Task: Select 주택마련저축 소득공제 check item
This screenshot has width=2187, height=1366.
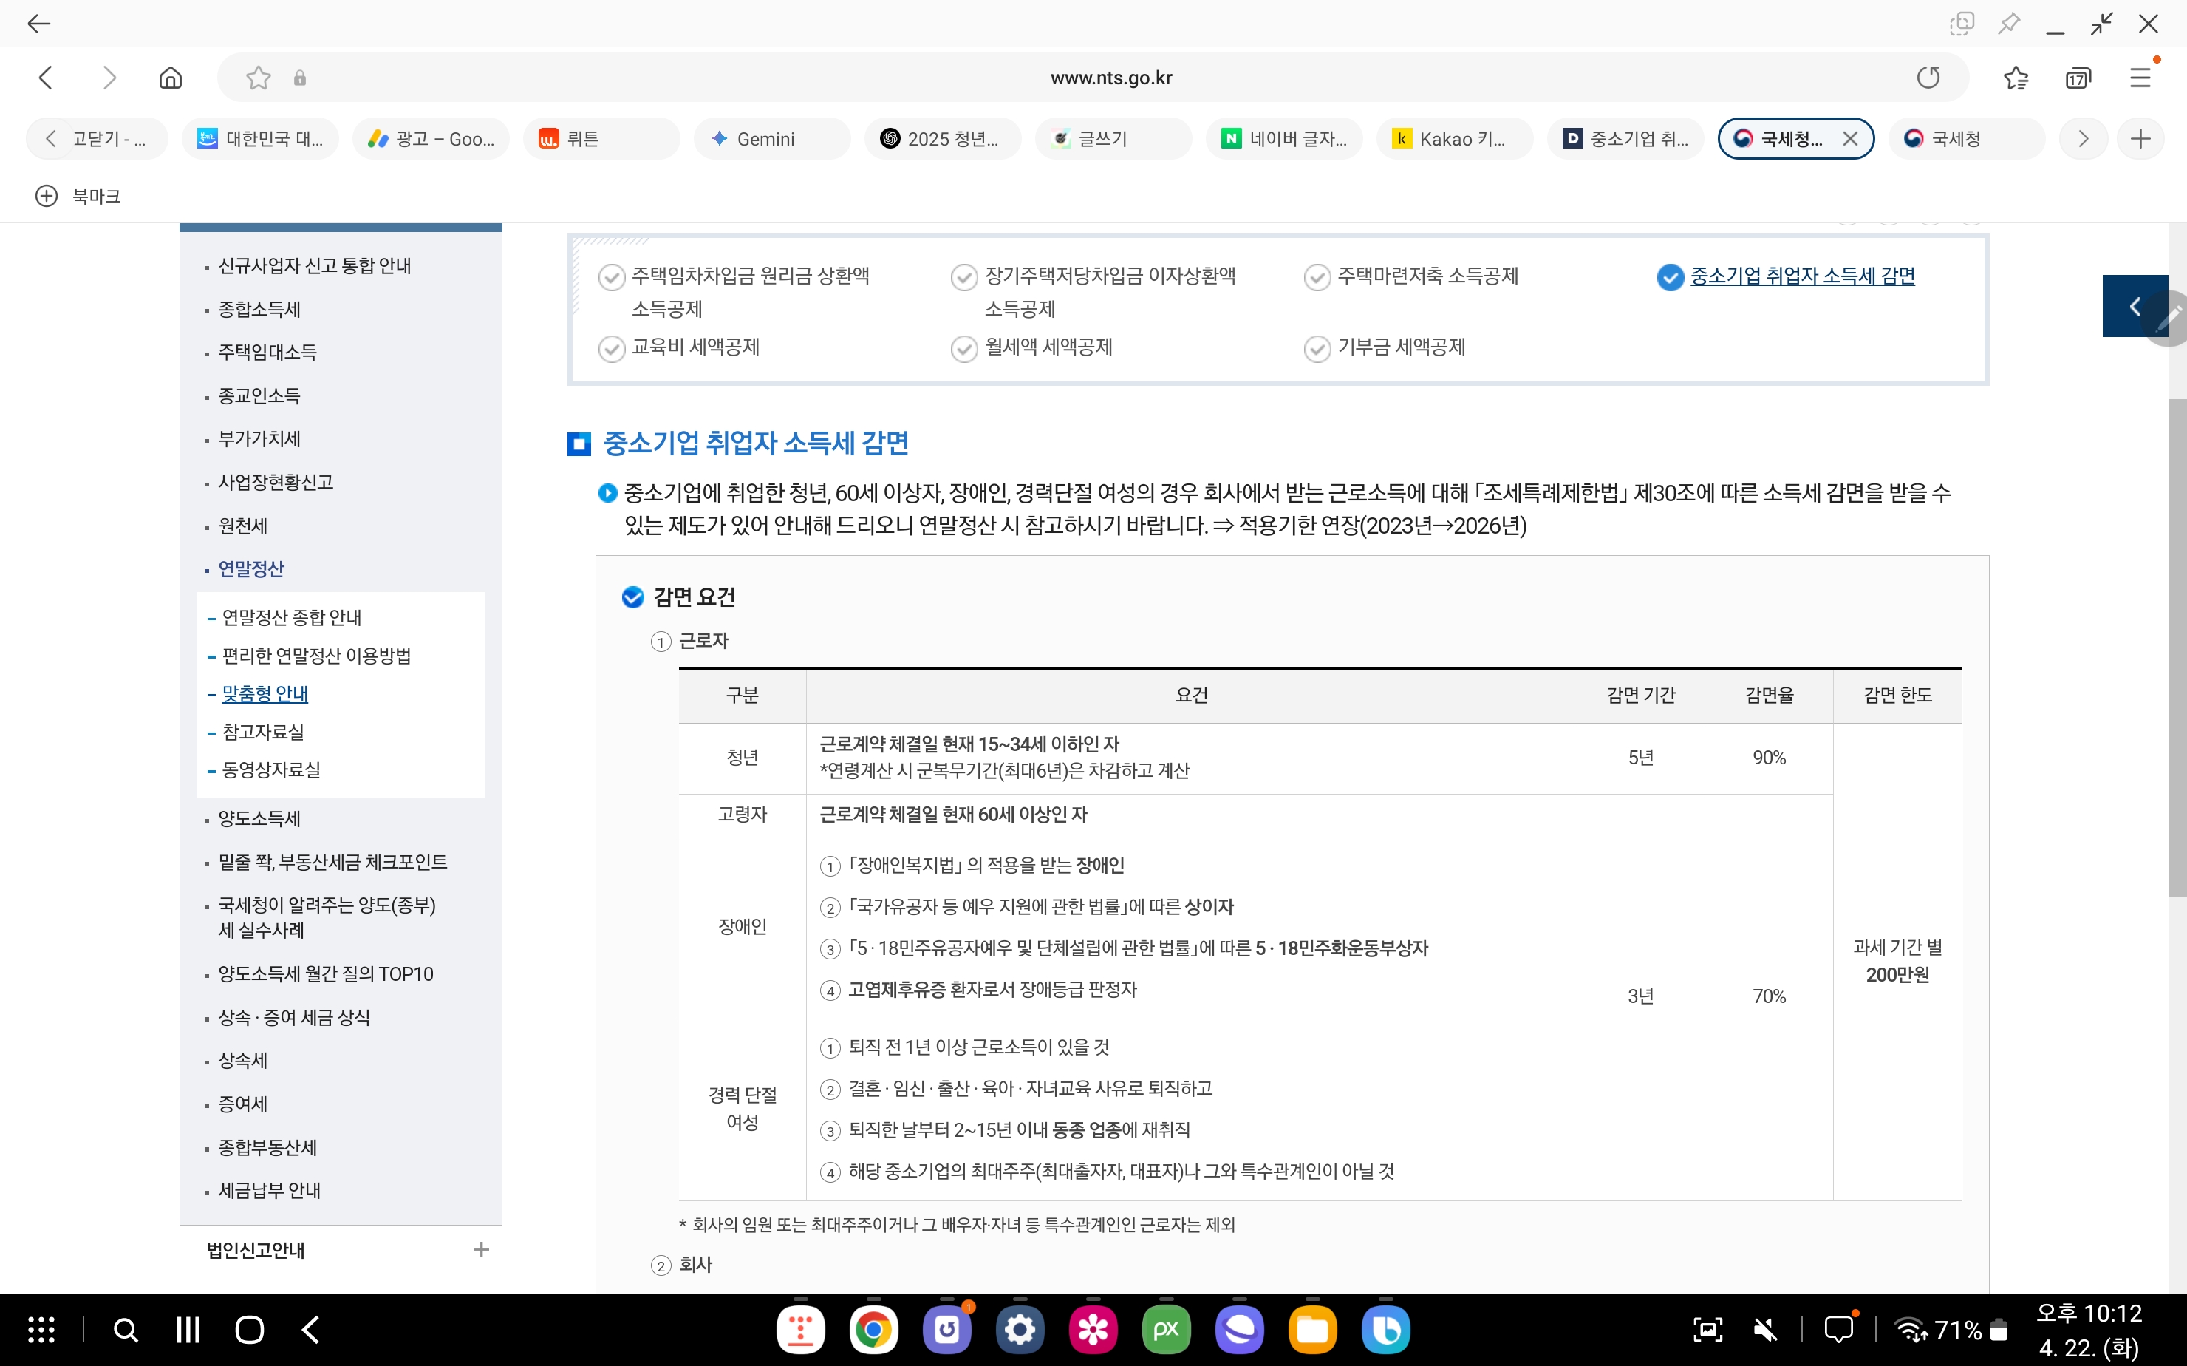Action: (x=1427, y=276)
